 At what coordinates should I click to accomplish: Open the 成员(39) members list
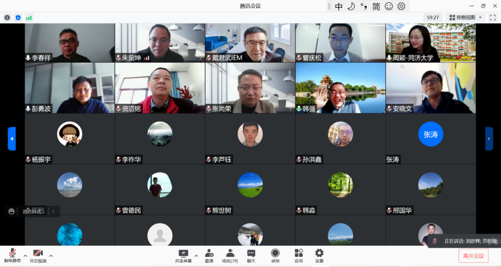click(x=230, y=255)
